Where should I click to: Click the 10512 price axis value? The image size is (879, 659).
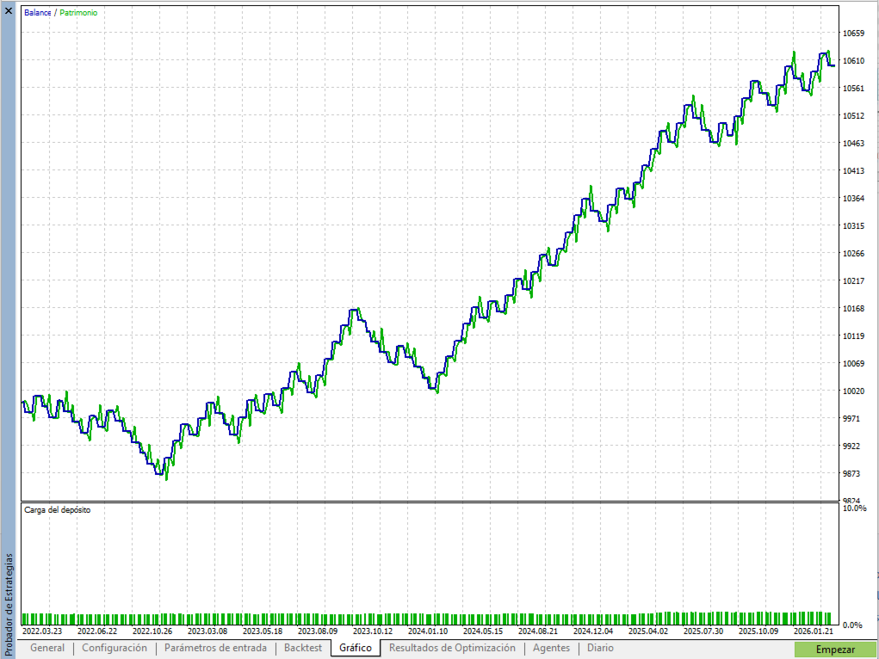point(853,115)
